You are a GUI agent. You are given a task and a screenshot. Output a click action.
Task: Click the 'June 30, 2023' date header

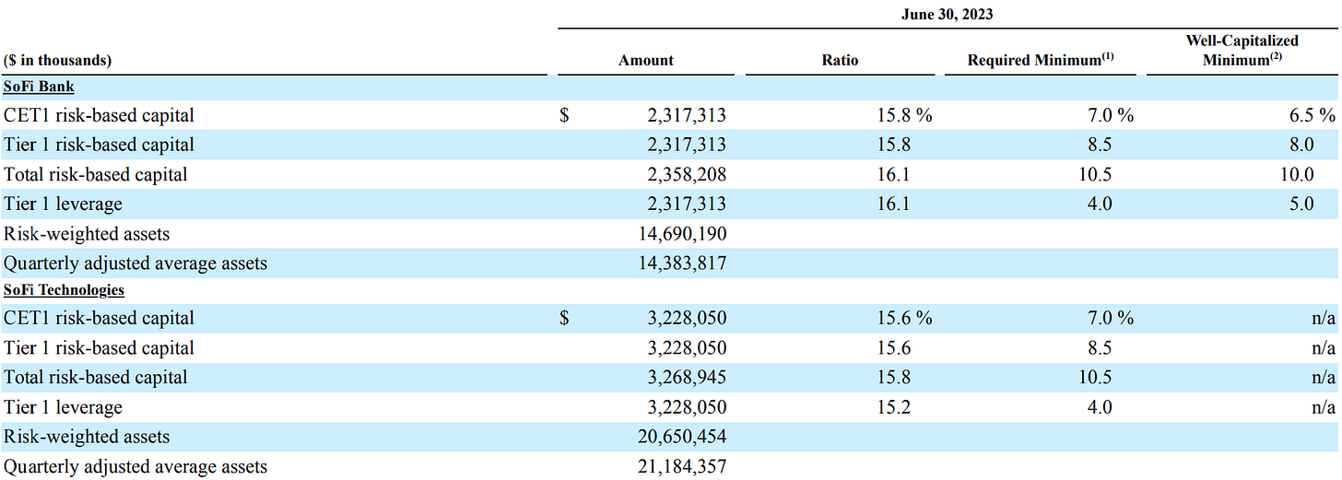coord(948,14)
